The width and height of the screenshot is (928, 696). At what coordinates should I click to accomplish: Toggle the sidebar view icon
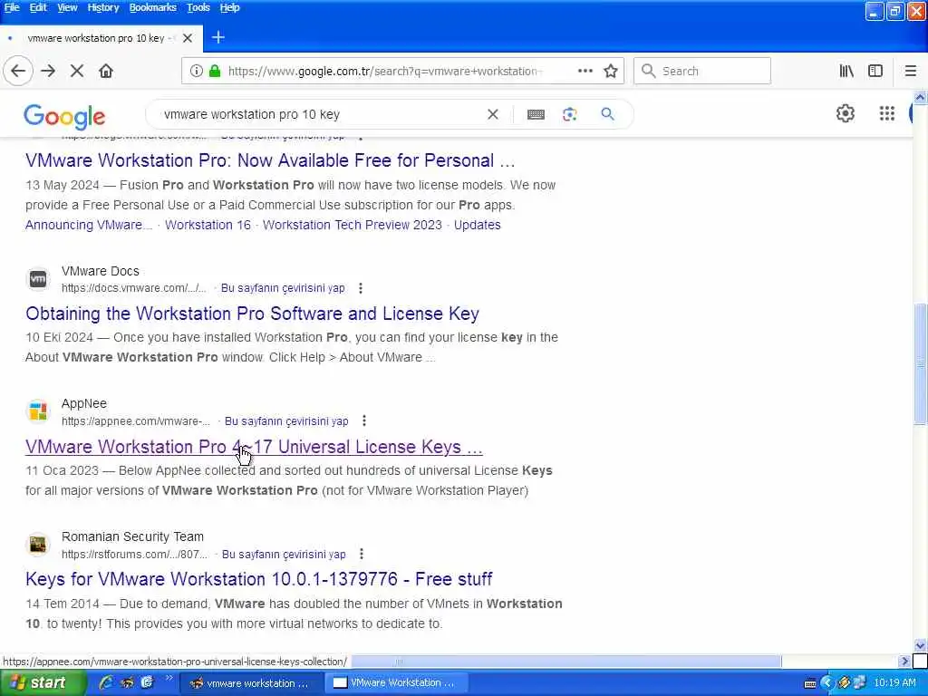875,71
